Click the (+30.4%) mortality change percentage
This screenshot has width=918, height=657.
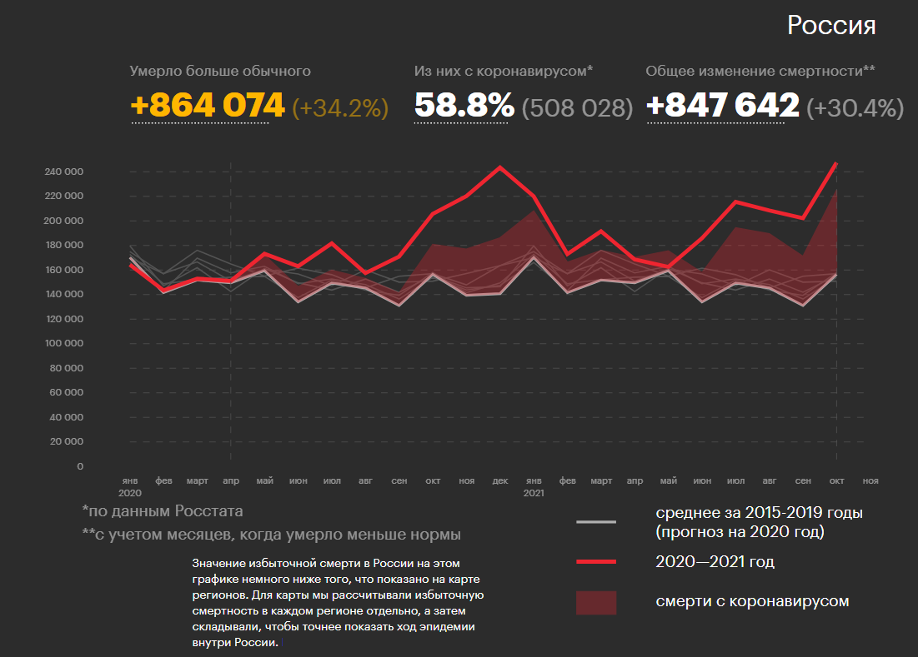855,107
